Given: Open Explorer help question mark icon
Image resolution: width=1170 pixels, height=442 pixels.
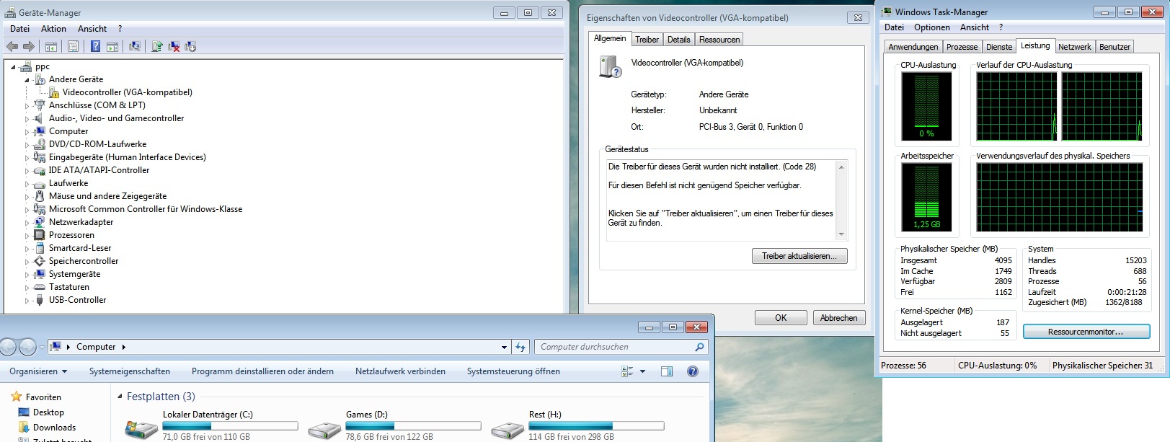Looking at the screenshot, I should (x=692, y=371).
